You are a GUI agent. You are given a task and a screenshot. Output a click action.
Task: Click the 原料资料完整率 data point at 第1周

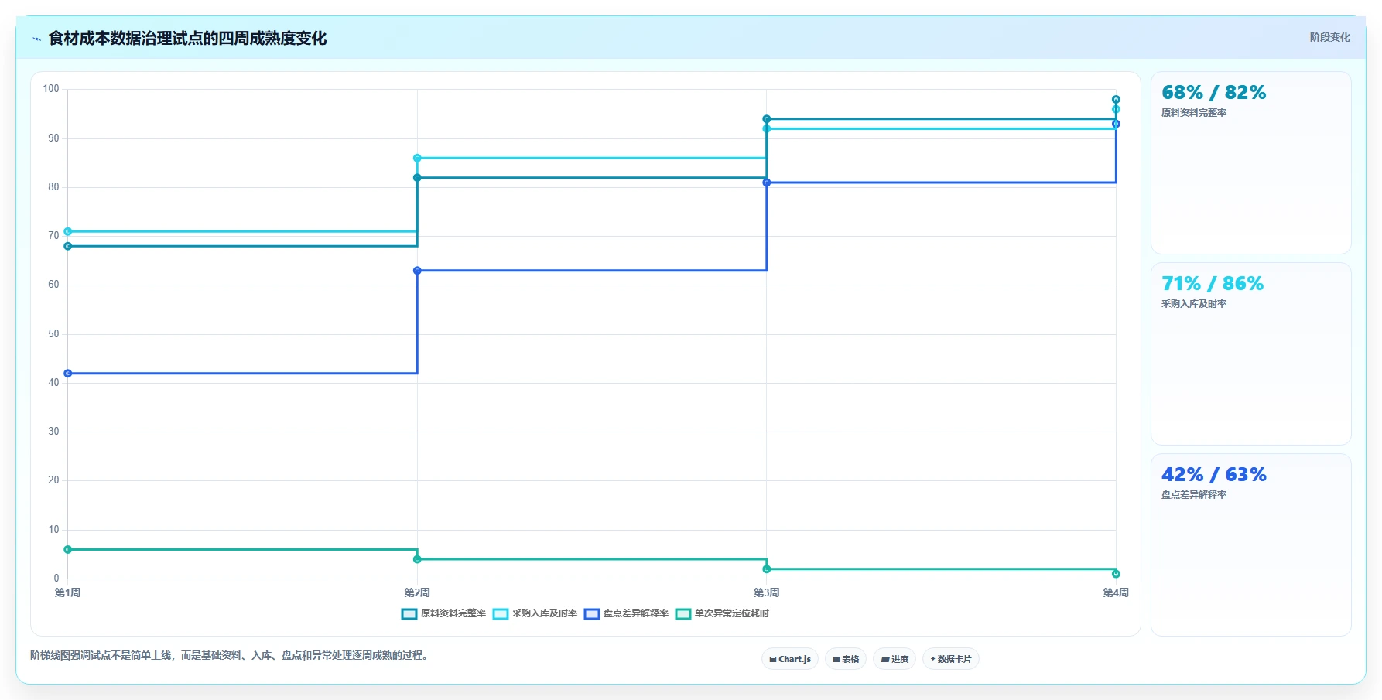[x=68, y=246]
